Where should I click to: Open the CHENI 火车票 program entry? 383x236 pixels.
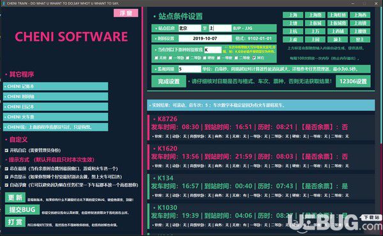coord(56,117)
